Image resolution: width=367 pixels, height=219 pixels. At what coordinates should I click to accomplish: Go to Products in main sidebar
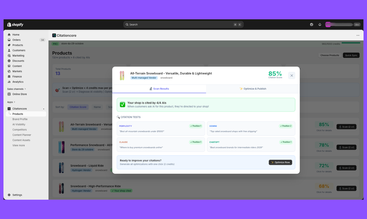pyautogui.click(x=17, y=45)
